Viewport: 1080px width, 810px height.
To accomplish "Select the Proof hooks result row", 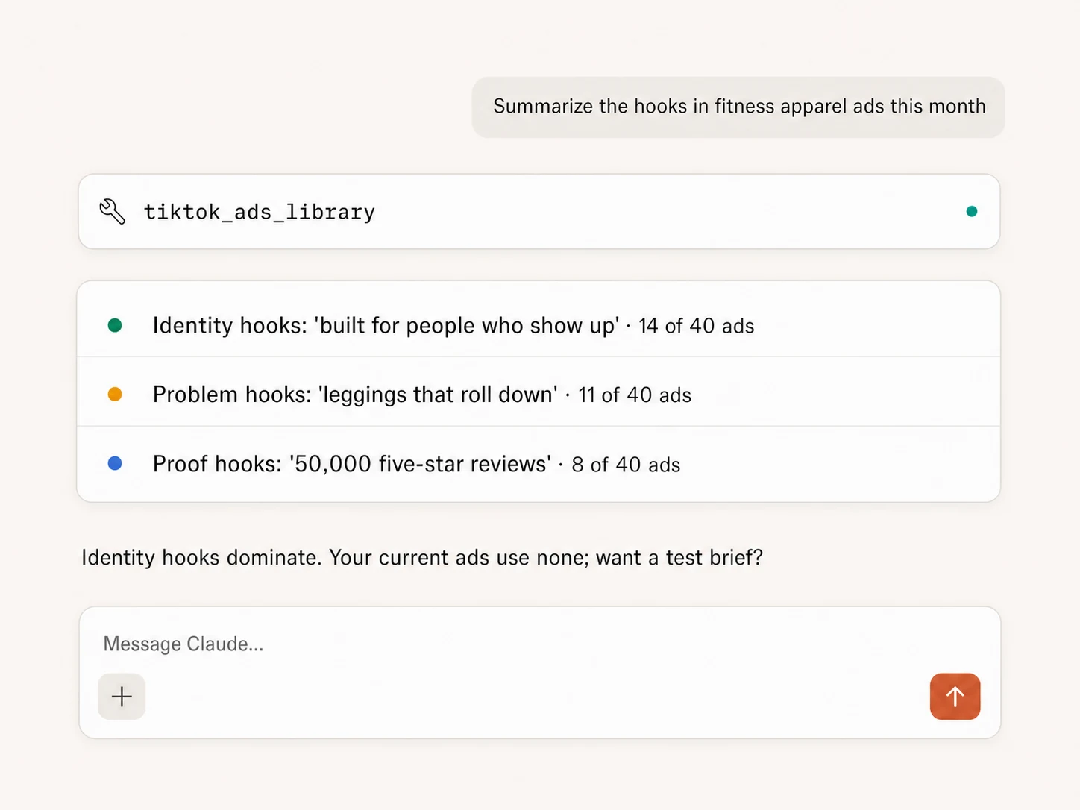I will point(539,464).
